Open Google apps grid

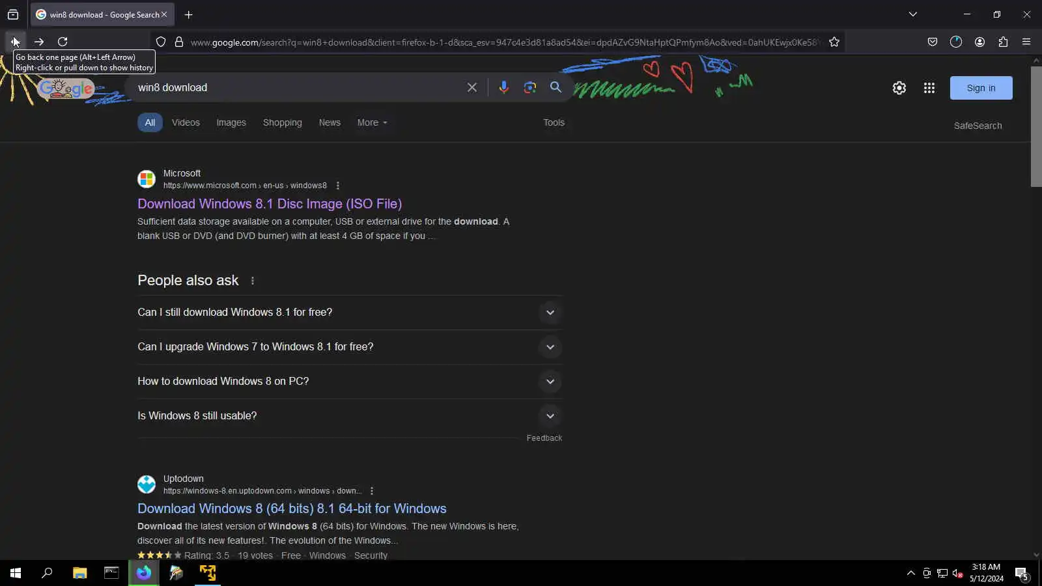[x=929, y=88]
